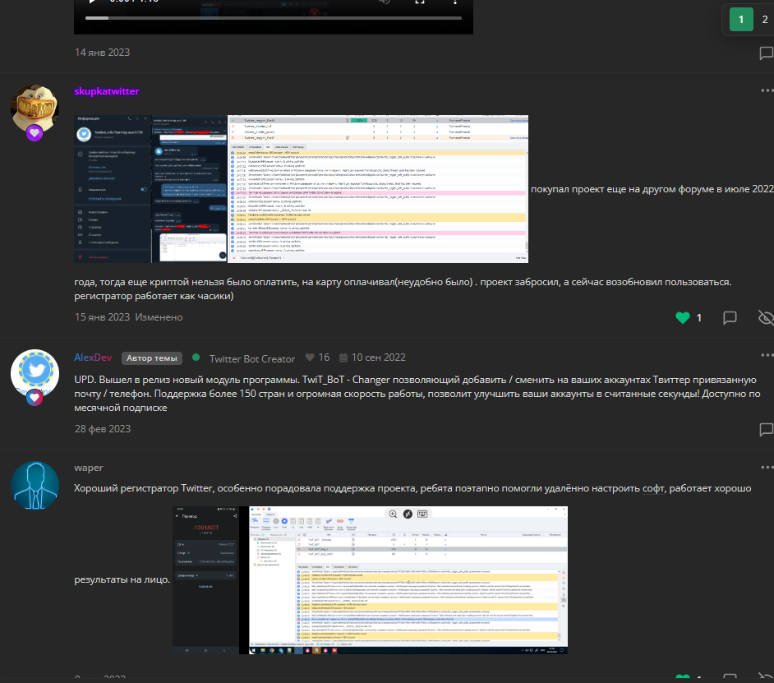
Task: Click AlexDev's Twitter bird avatar
Action: [x=35, y=373]
